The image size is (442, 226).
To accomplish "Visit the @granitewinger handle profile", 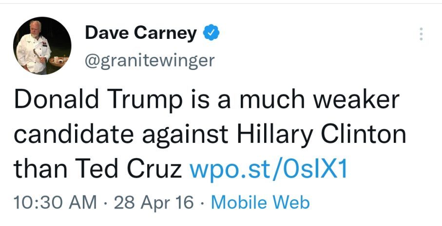I will point(150,60).
